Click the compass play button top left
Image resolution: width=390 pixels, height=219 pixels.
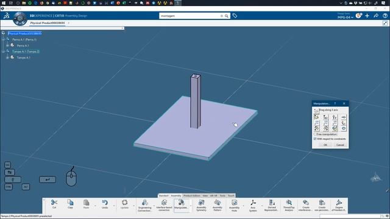[x=20, y=18]
